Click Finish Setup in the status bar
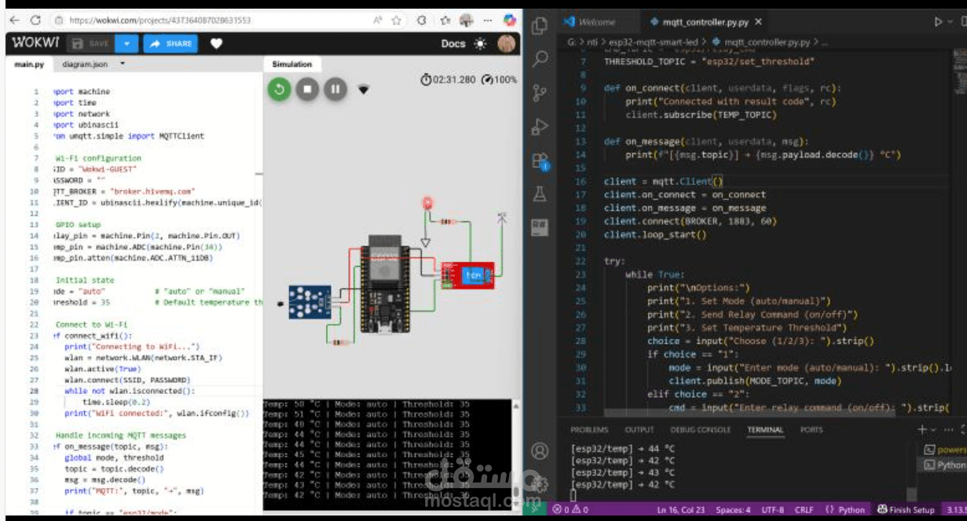Screen dimensions: 967x521 click(907, 509)
